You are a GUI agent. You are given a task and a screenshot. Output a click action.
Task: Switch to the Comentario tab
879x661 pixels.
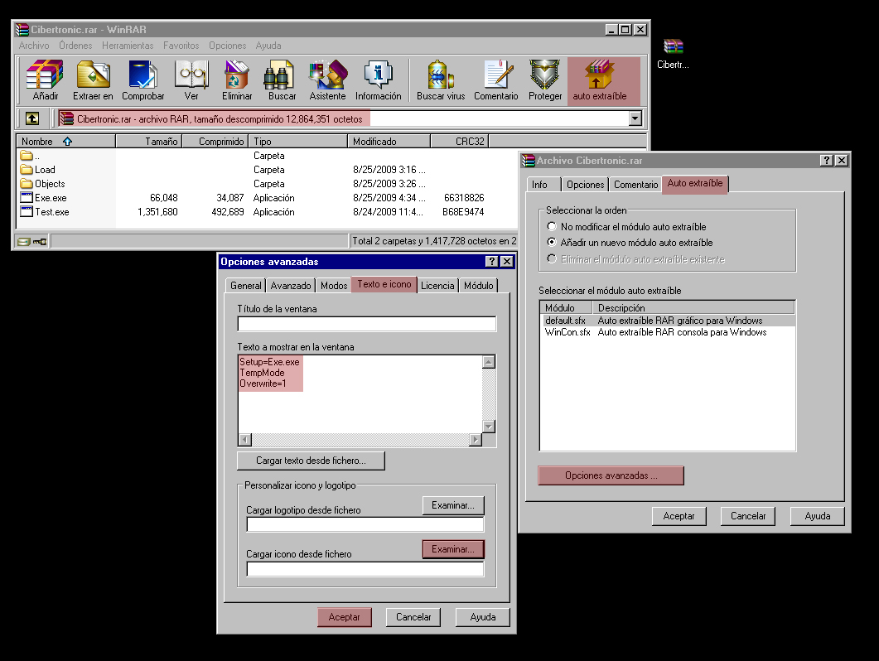635,185
